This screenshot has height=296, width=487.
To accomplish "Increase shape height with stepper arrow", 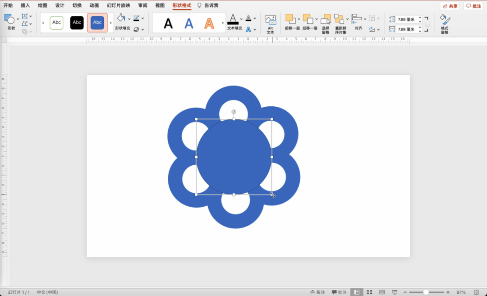I will click(420, 18).
